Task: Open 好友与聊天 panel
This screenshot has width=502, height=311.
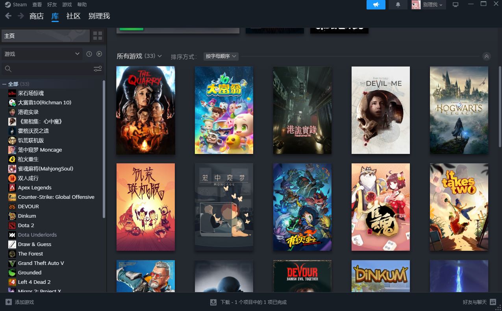Action: [x=478, y=302]
